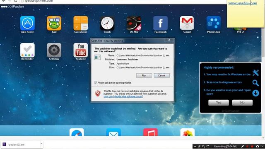Launch the Bad piggies game icon

(54, 23)
